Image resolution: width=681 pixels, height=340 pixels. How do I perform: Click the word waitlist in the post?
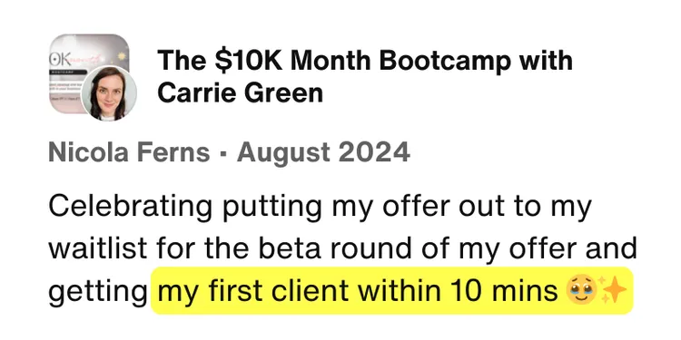click(x=98, y=248)
